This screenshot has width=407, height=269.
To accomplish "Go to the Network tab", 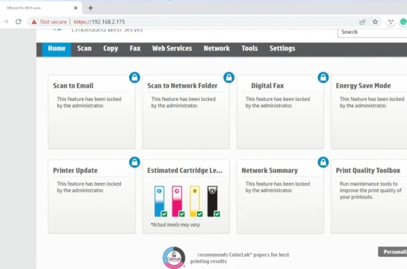I will (x=217, y=49).
